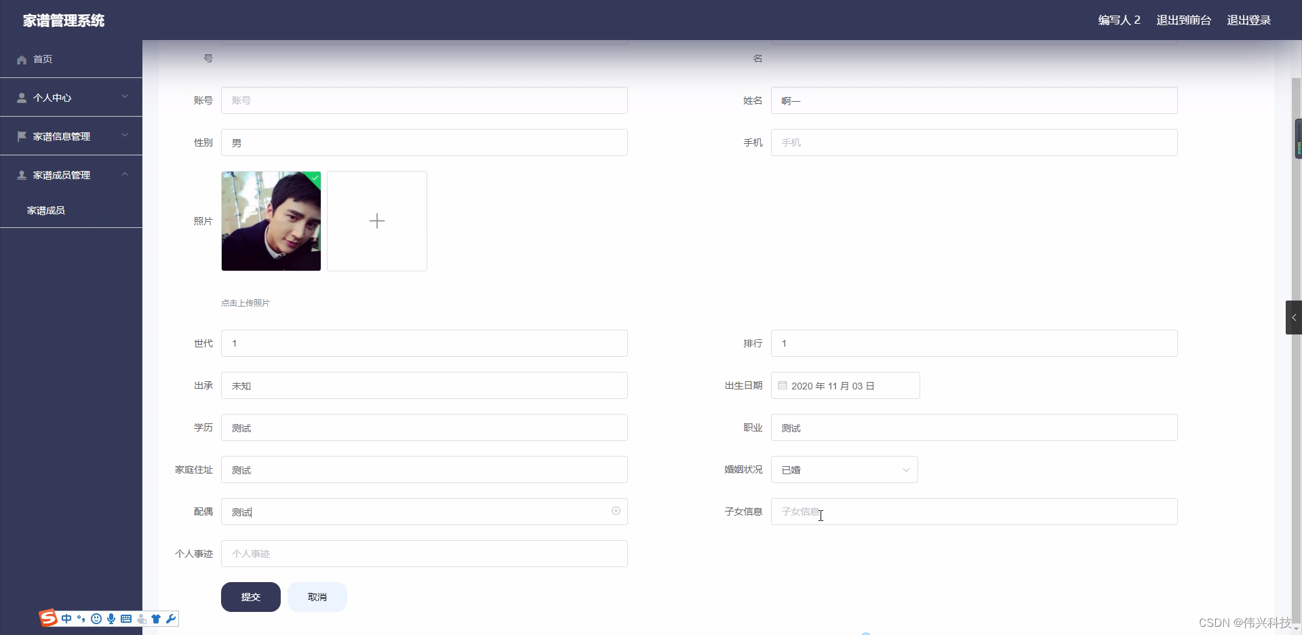Viewport: 1302px width, 635px height.
Task: Open the Sogou soft keyboard icon
Action: [x=126, y=619]
